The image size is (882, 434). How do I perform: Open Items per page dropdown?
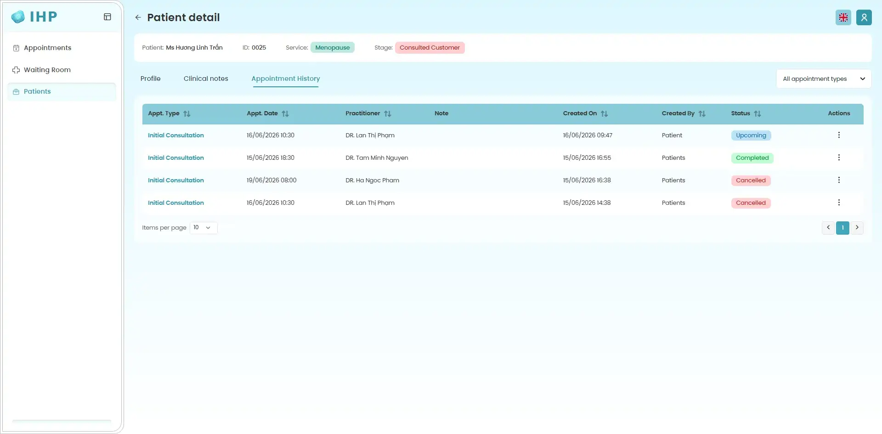click(204, 228)
